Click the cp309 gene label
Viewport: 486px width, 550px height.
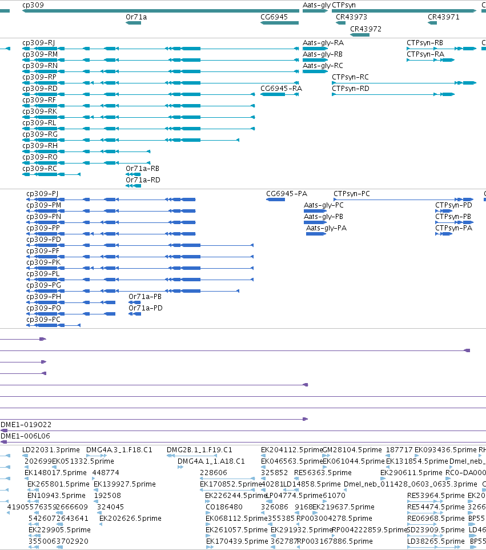coord(33,5)
